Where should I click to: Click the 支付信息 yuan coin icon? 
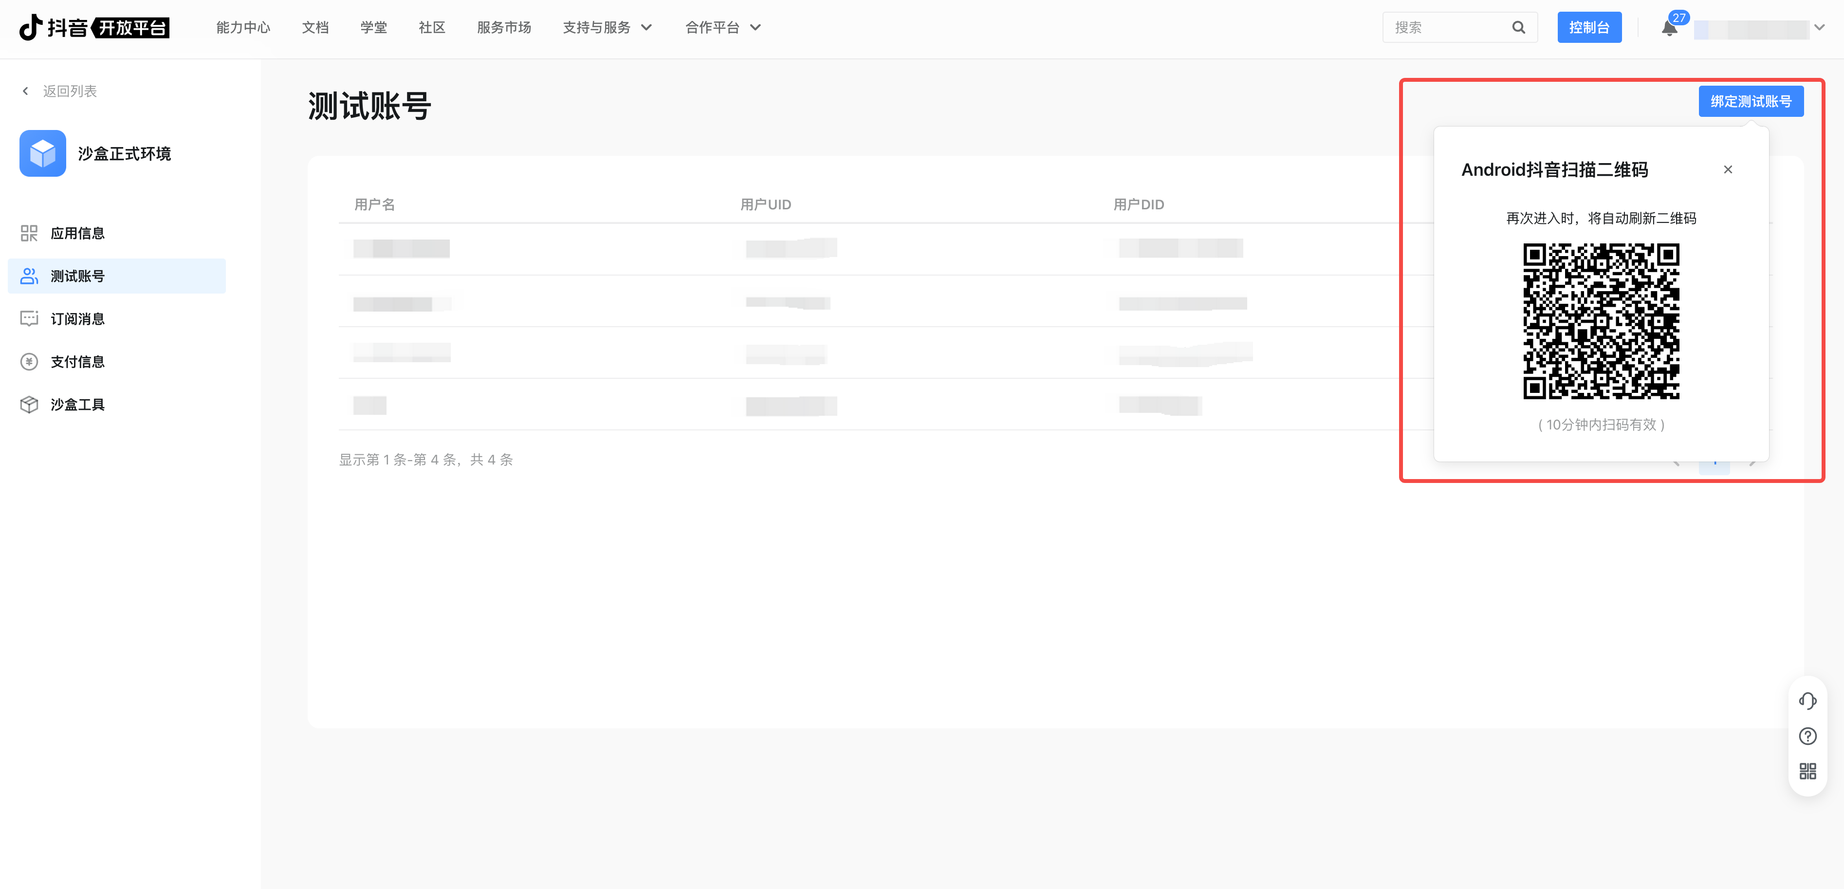(x=29, y=361)
